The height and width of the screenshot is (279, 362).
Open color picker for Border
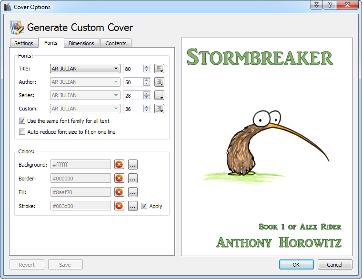[x=133, y=179]
